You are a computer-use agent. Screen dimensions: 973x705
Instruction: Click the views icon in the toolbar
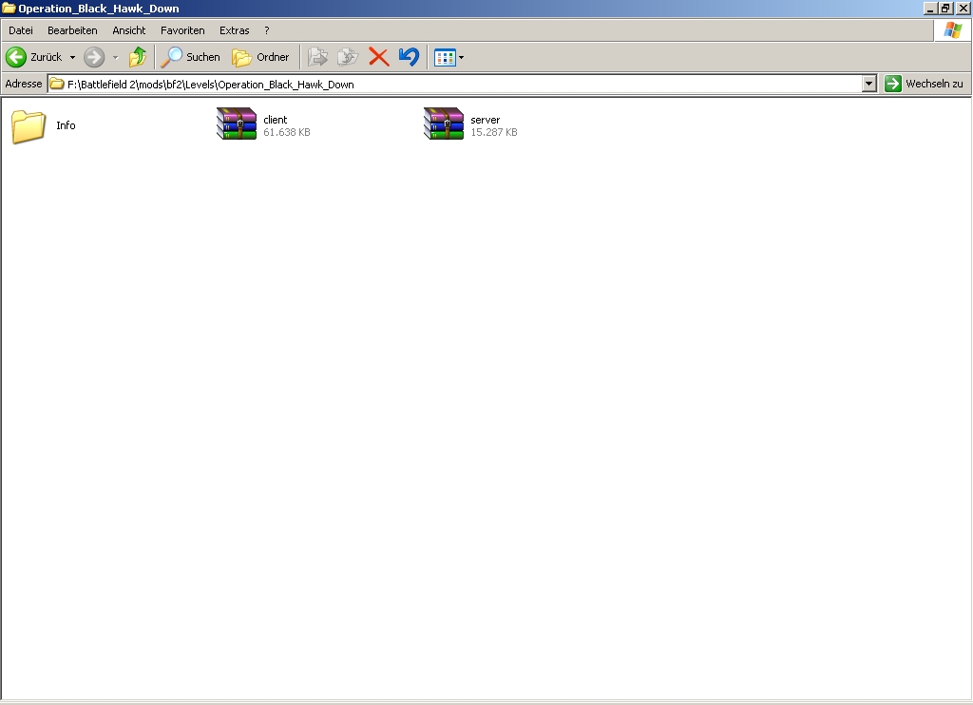[445, 57]
